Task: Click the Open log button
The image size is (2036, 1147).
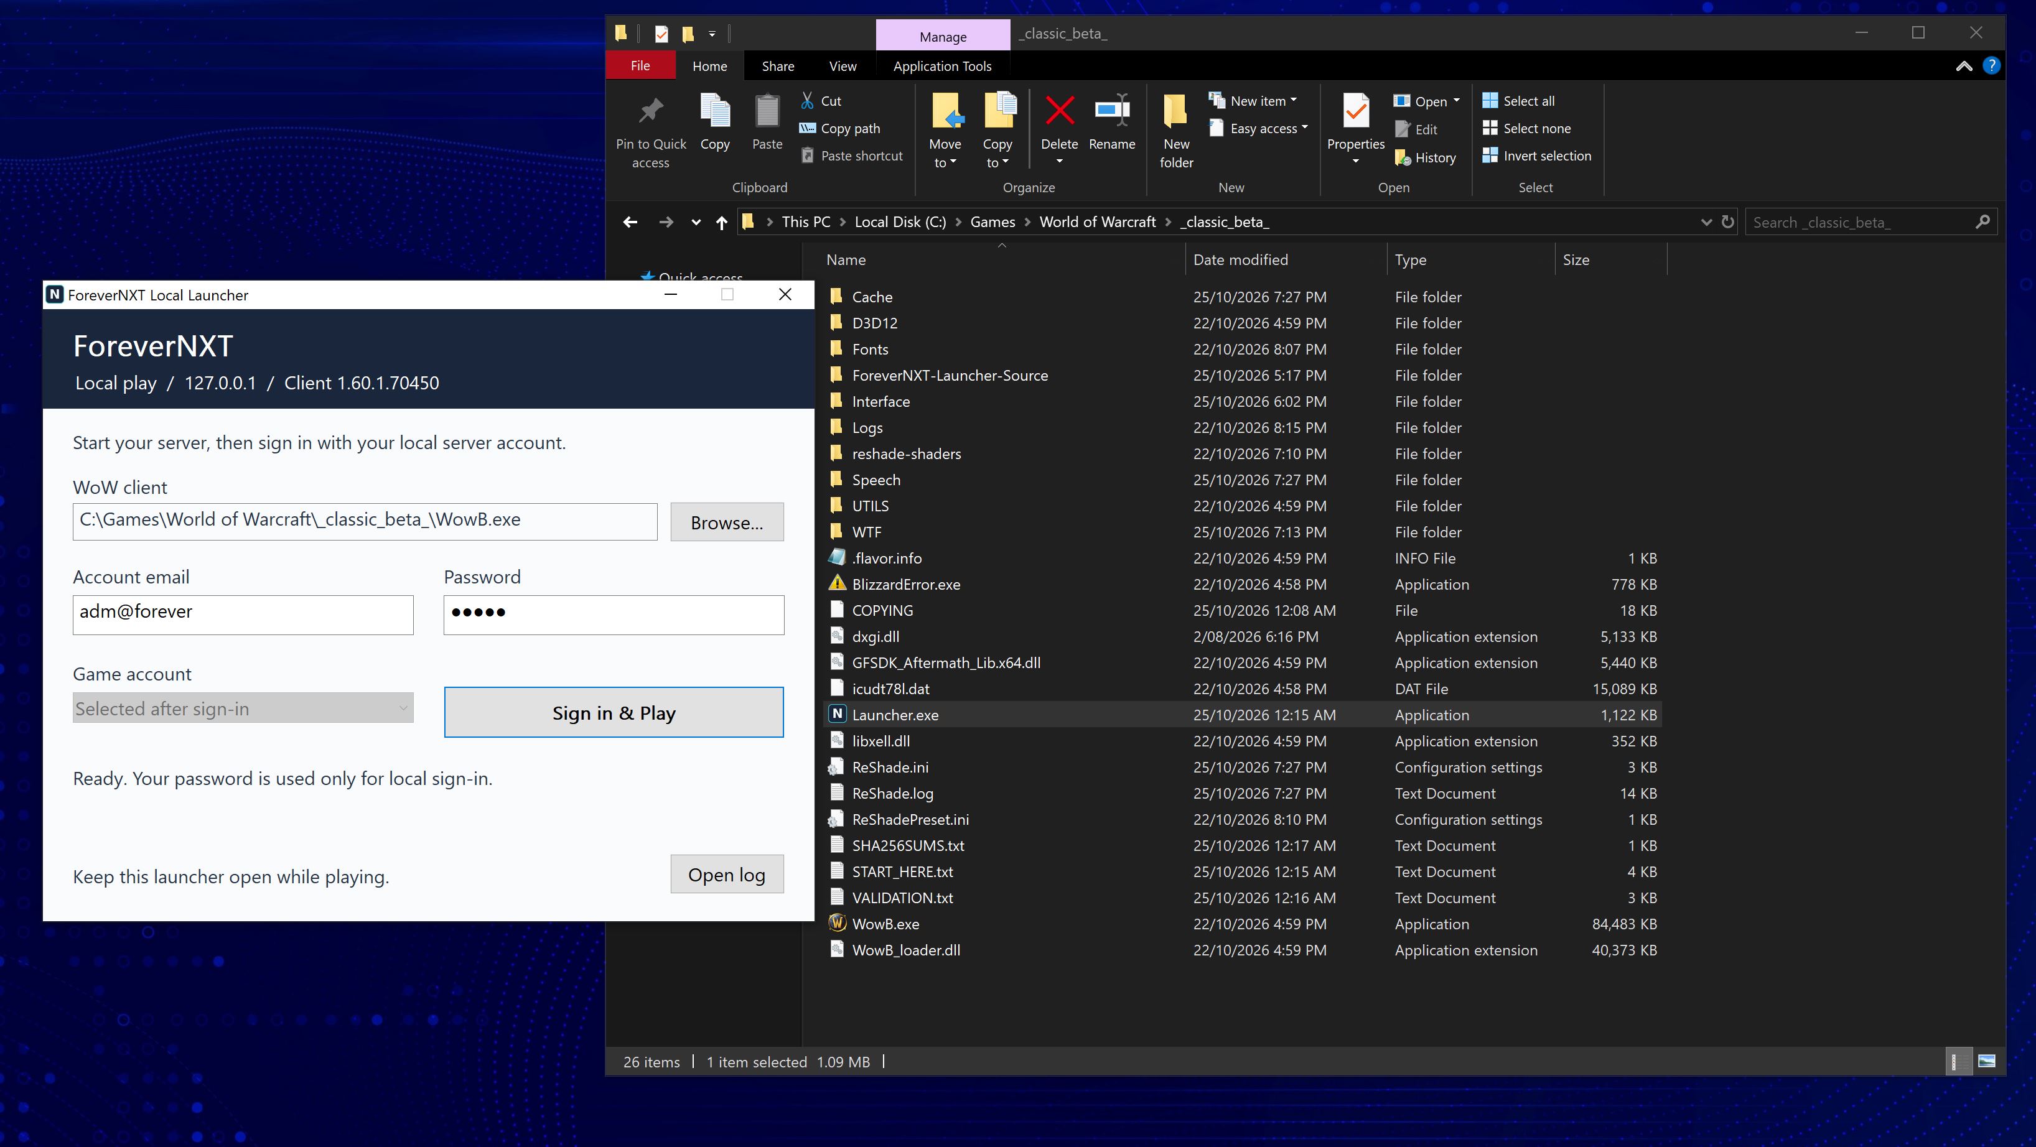Action: (727, 875)
